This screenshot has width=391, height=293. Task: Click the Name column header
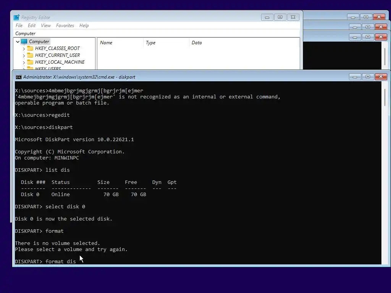click(x=120, y=43)
